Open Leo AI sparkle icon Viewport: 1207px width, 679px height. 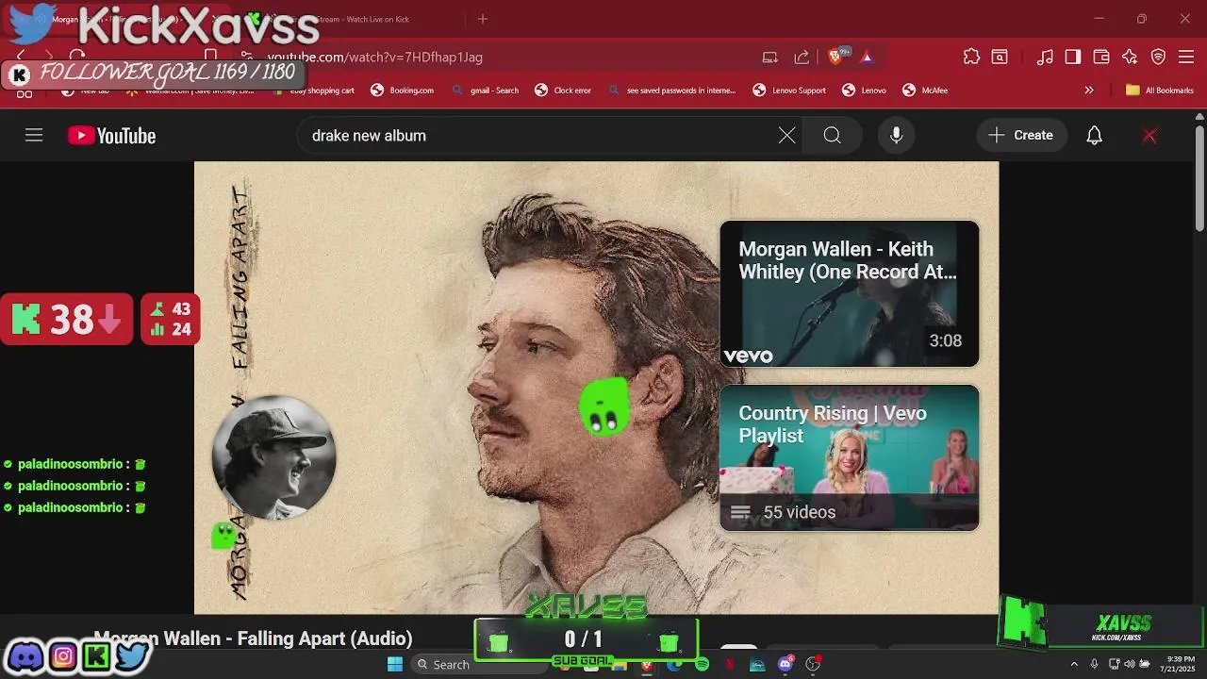click(x=1130, y=57)
